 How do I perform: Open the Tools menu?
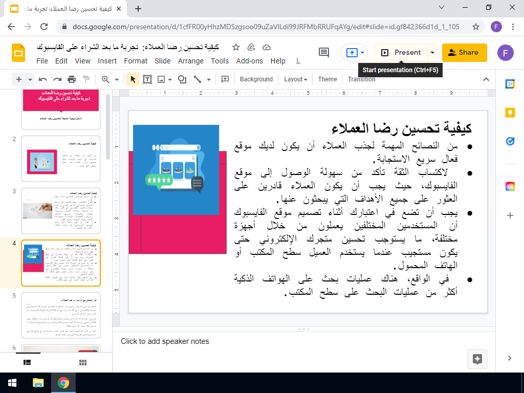pyautogui.click(x=220, y=61)
